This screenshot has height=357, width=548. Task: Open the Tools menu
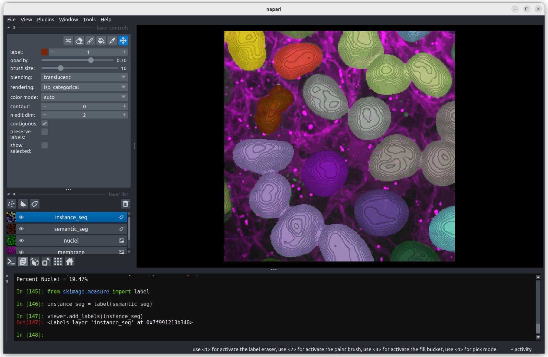pyautogui.click(x=89, y=20)
